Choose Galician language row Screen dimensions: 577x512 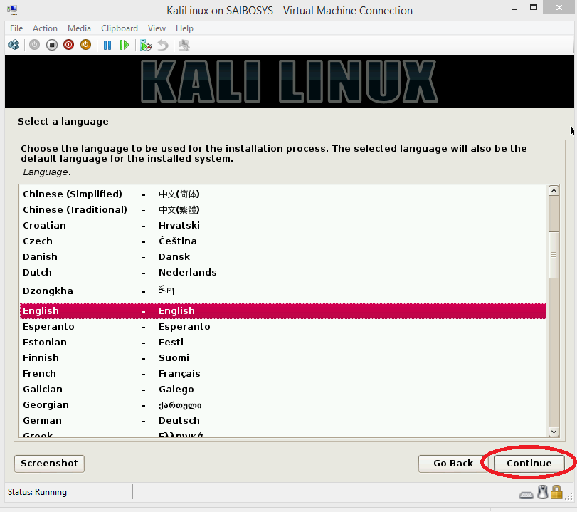pos(283,390)
